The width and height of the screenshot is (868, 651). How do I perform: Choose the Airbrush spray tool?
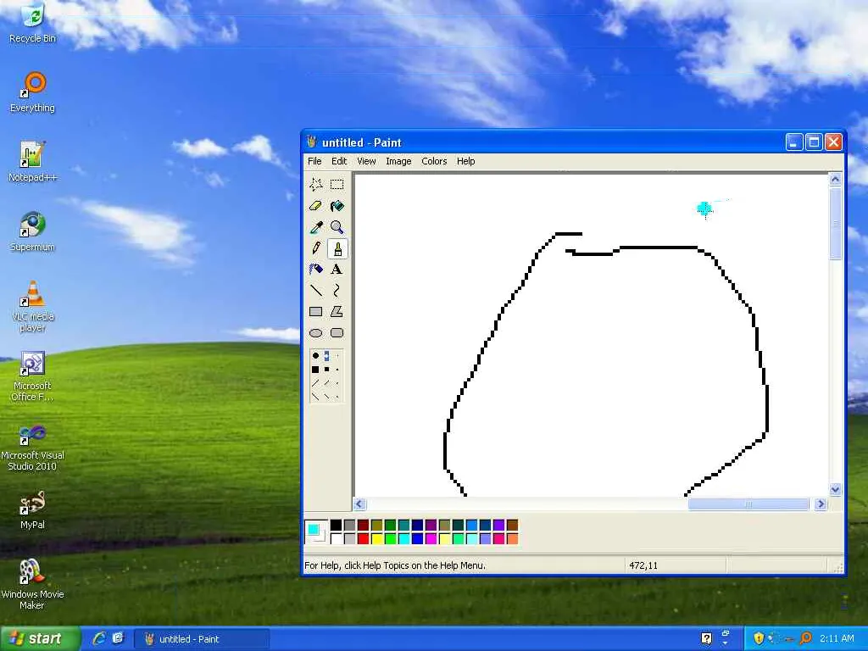(x=316, y=269)
